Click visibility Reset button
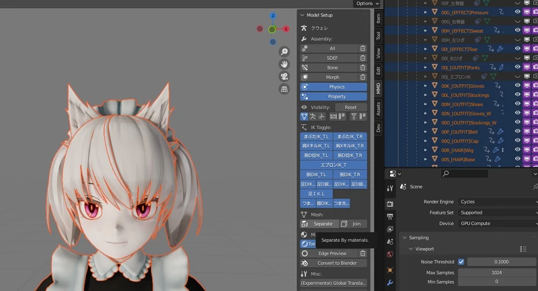Screen dimensions: 538x291 (350, 108)
